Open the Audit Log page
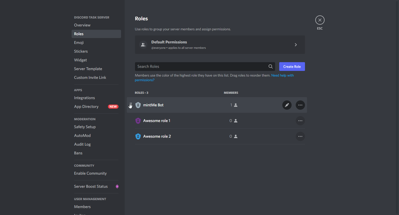Screen dimensions: 399x215 (x=82, y=144)
